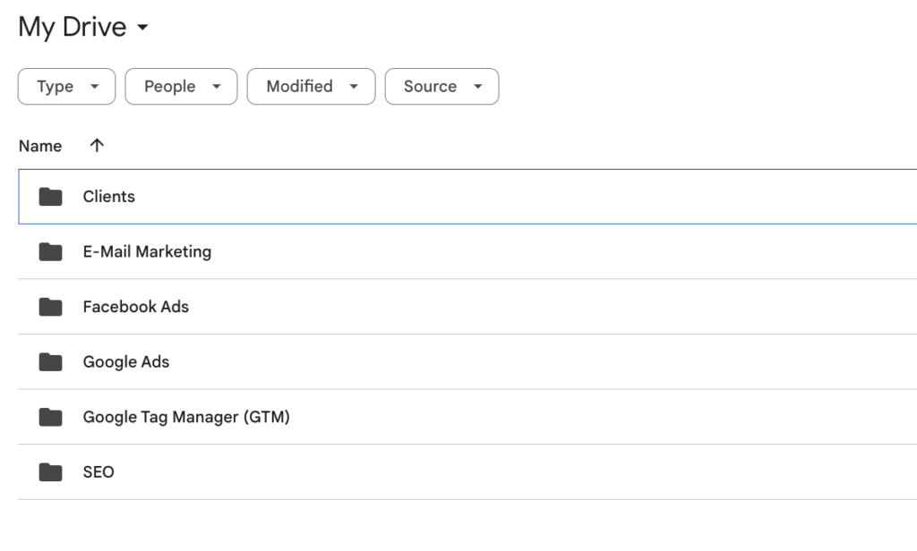Open the Type filter dropdown
Viewport: 917px width, 551px height.
click(66, 87)
